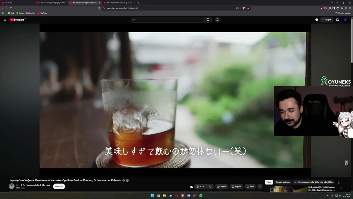This screenshot has width=353, height=199.
Task: Launch Chrome from the taskbar
Action: 158,196
